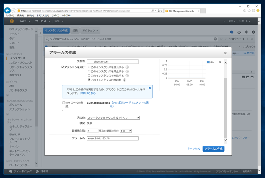Viewport: 265px width, 178px height.
Task: Open the 東京 region dropdown
Action: (232, 21)
